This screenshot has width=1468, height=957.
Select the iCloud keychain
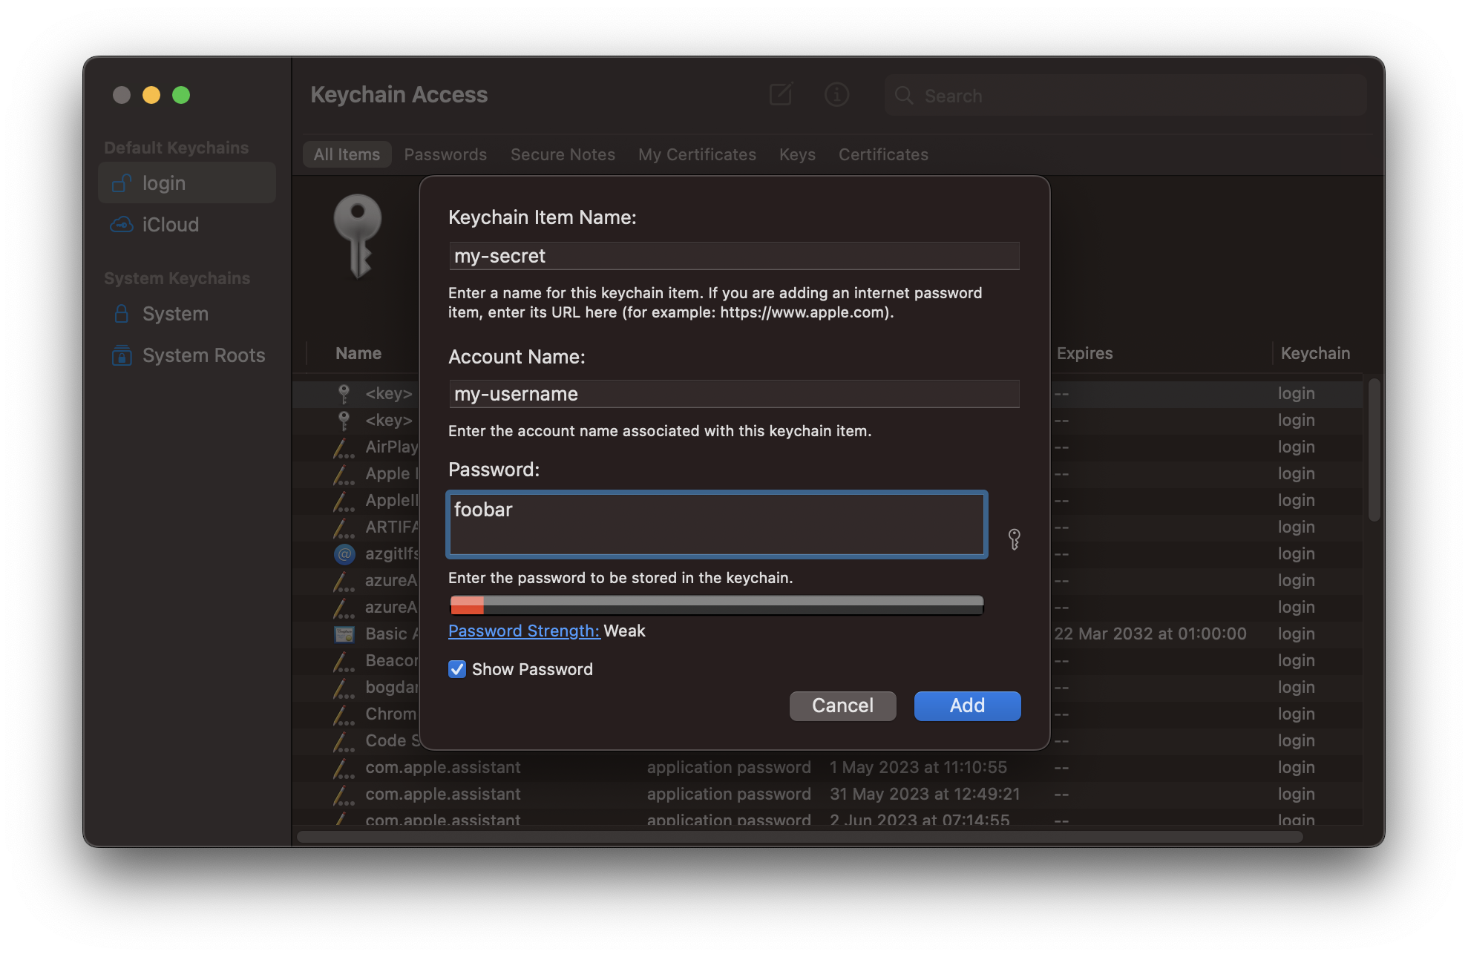[187, 224]
